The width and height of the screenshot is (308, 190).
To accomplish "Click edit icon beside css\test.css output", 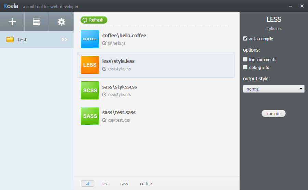I will [104, 120].
